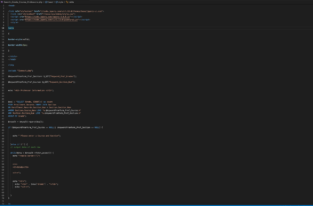This screenshot has height=206, width=313.
Task: Click the $result = $mysqli->query($sql) statement
Action: 26,122
